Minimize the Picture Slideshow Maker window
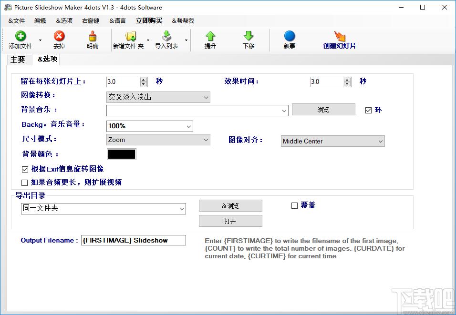Screen dimensions: 456x315 [x=401, y=7]
